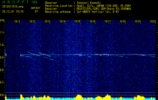
Task: Click the 0.9 kHz frequency label
Action: point(2,57)
